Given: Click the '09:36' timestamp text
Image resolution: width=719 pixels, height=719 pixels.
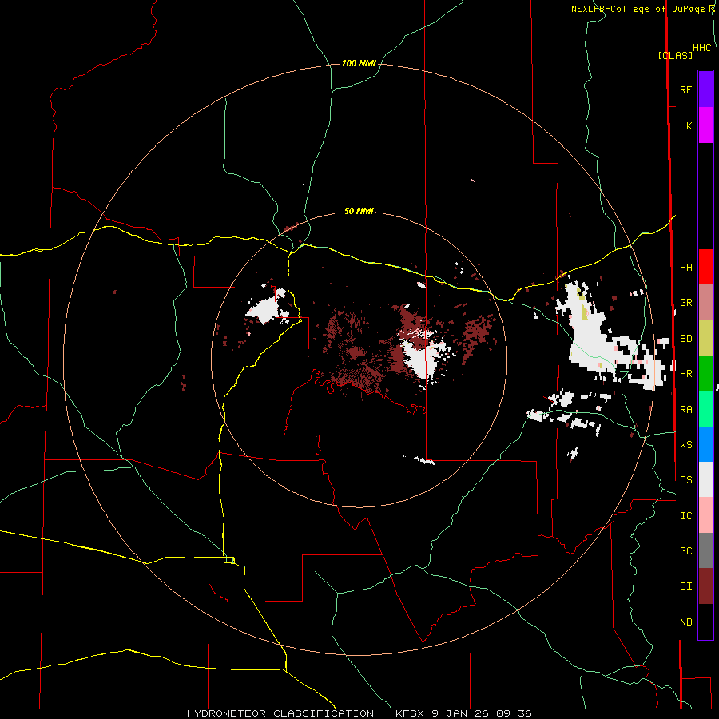Looking at the screenshot, I should point(514,713).
